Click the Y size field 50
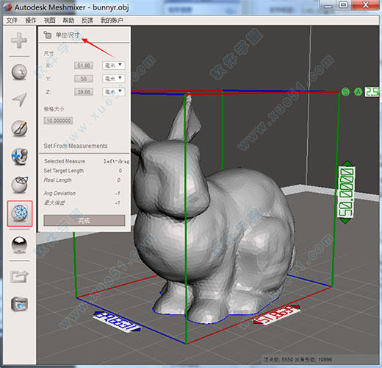The image size is (382, 368). tap(84, 79)
